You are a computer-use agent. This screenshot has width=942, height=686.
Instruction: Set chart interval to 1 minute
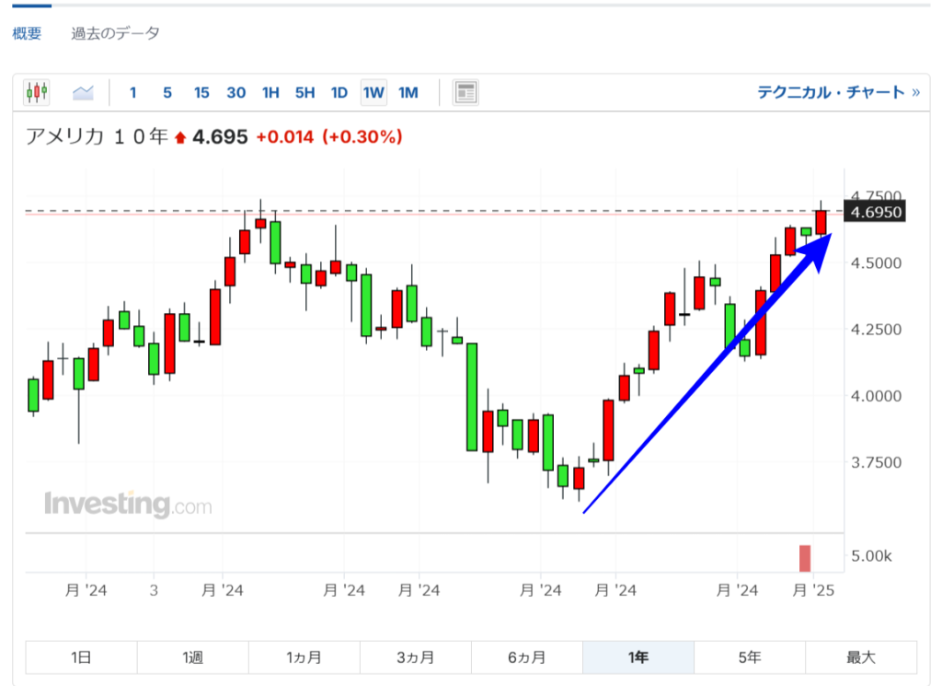coord(132,93)
